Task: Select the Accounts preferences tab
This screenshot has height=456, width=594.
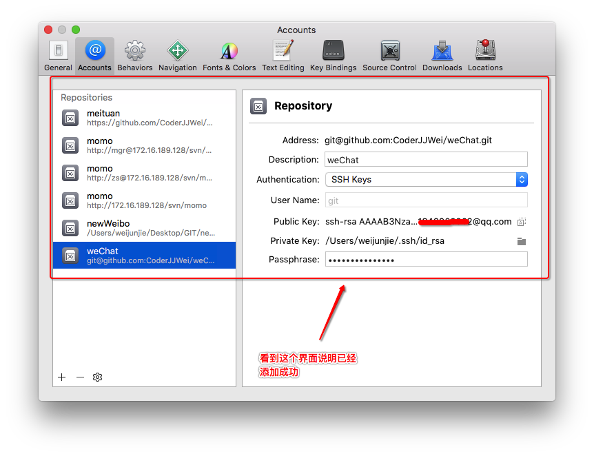Action: 94,56
